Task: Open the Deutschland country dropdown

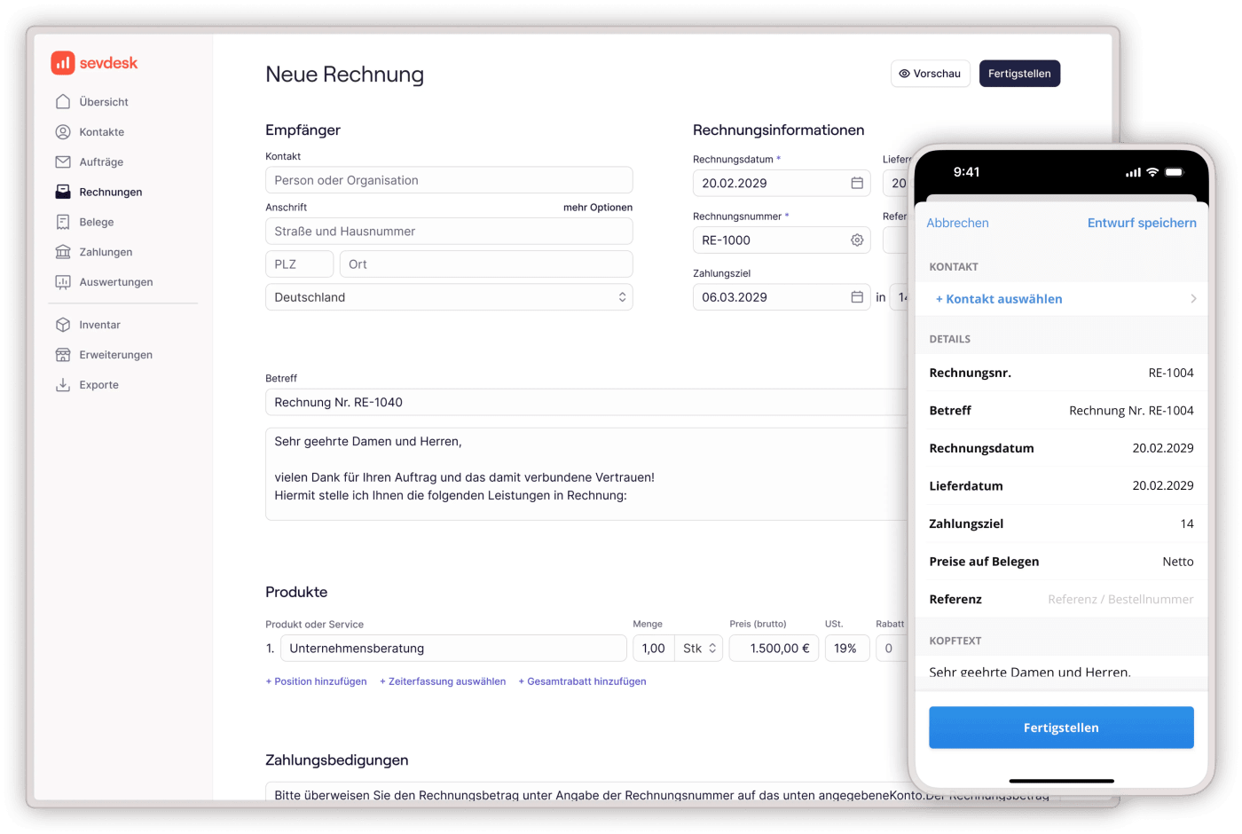Action: pos(449,297)
